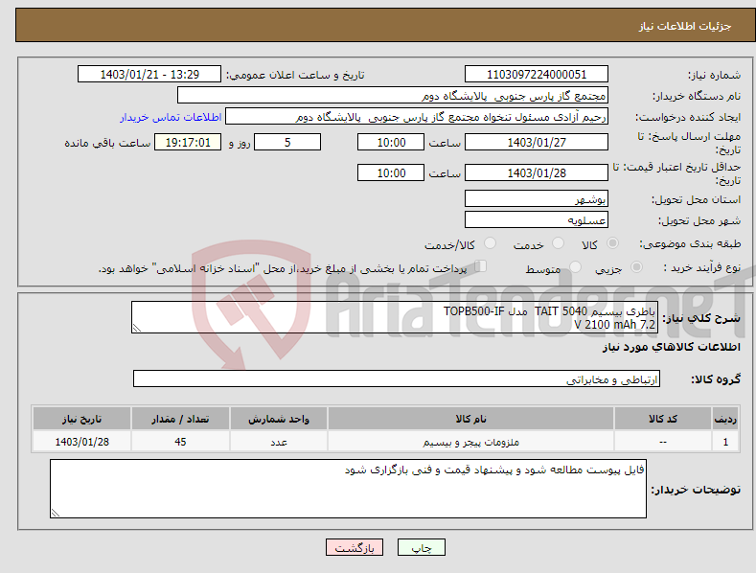Click the unit cell عدد
Viewport: 756px width, 573px height.
(279, 442)
